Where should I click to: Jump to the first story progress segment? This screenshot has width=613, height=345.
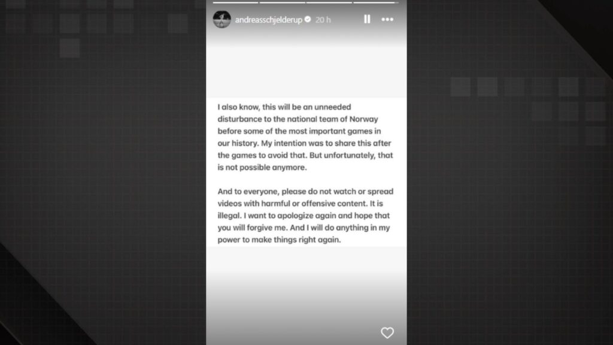[235, 2]
